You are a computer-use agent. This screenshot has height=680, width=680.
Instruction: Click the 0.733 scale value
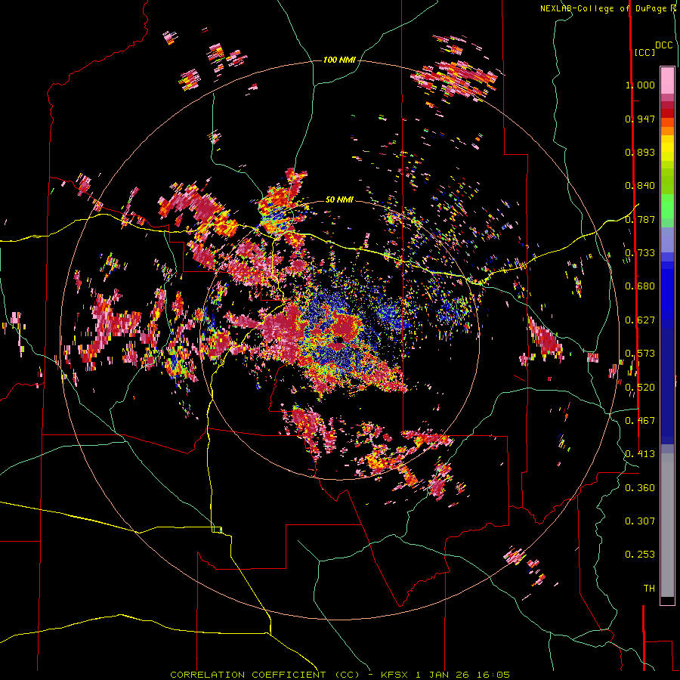click(x=640, y=253)
